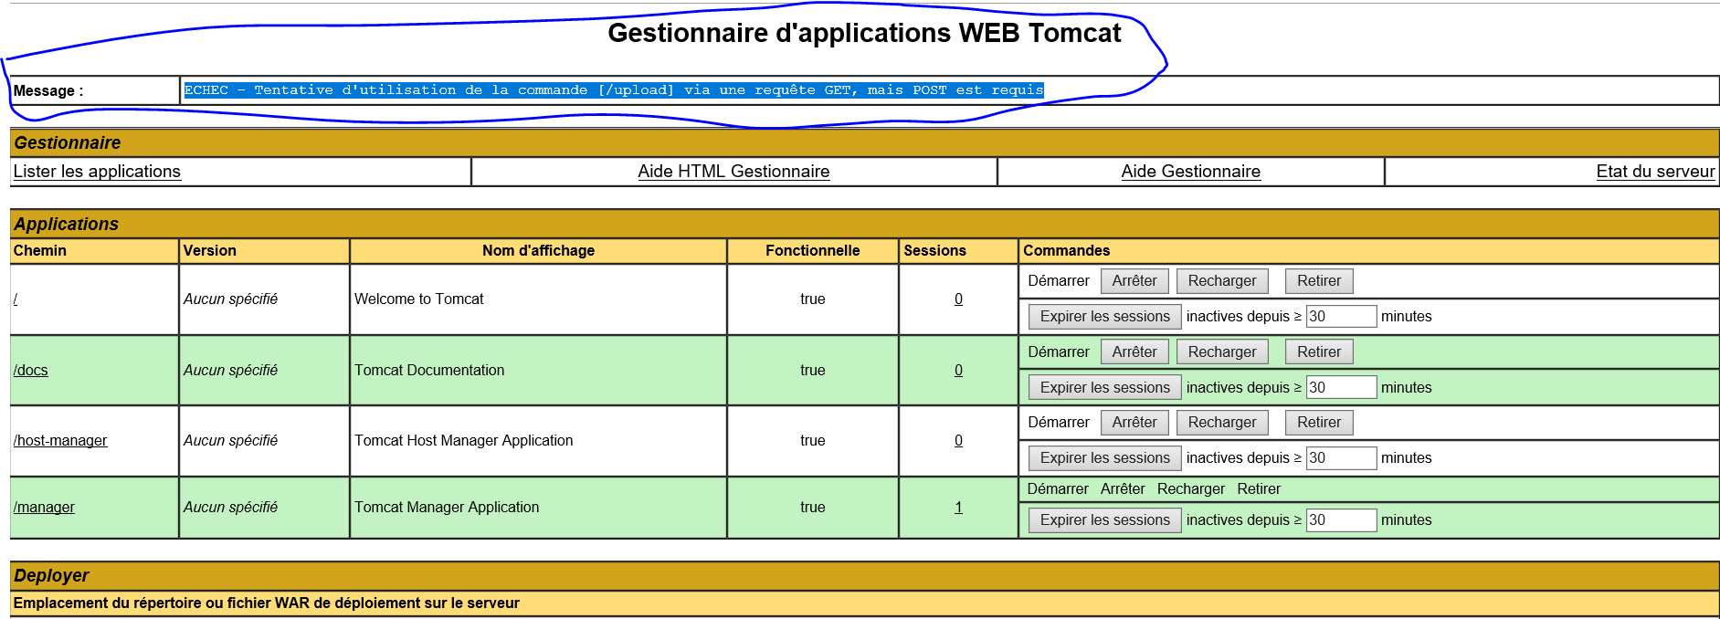1720x619 pixels.
Task: Open the /host-manager path link
Action: tap(60, 441)
